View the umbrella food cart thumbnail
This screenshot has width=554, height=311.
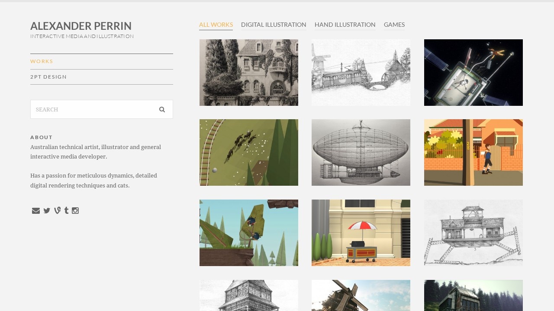click(x=361, y=233)
